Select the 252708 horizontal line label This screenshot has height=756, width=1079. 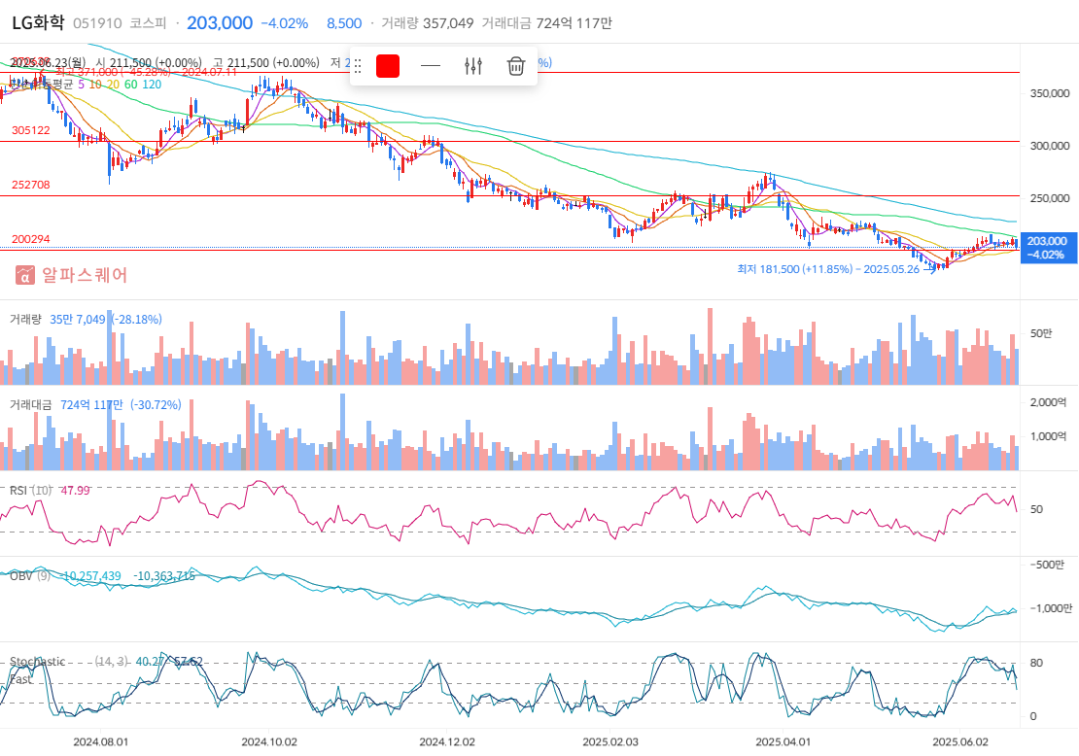pos(31,185)
